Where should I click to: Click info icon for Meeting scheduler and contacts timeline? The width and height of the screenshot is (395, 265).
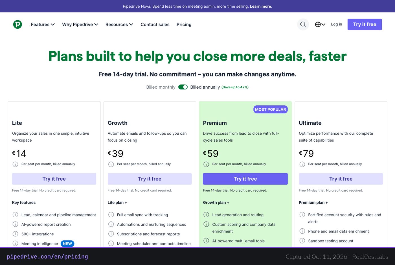click(111, 244)
